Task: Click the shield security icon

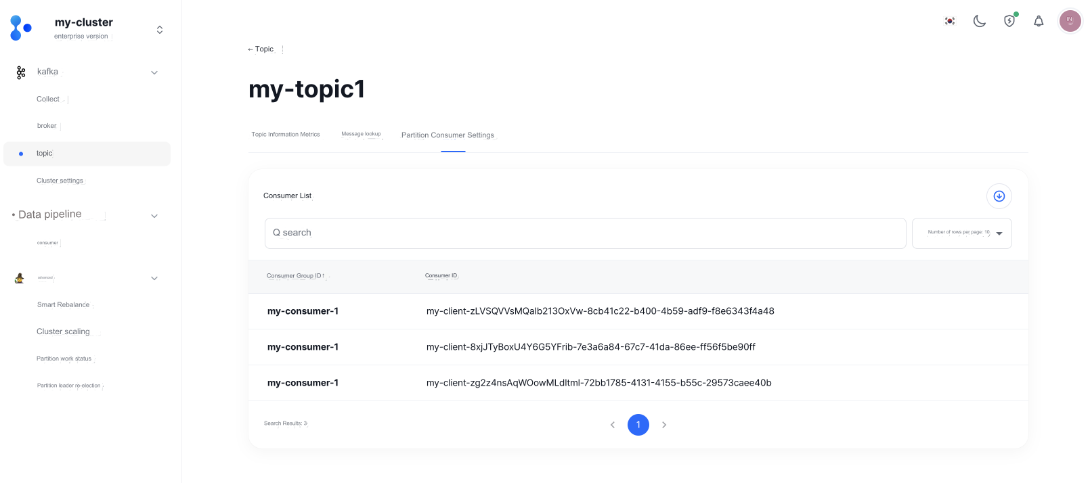Action: [x=1009, y=21]
